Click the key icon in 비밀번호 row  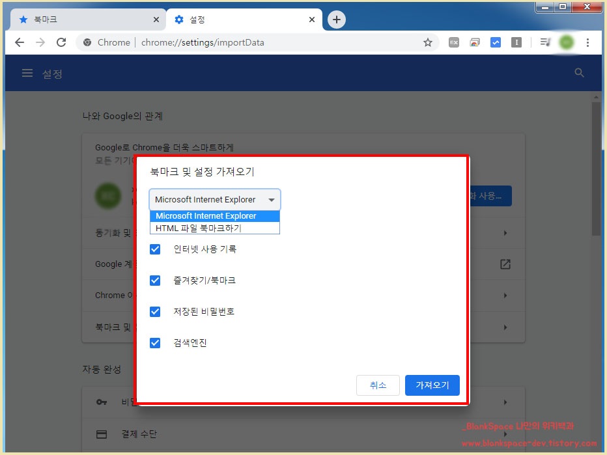102,402
